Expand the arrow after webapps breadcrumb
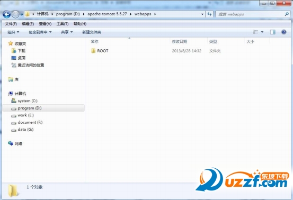The width and height of the screenshot is (293, 200). pos(155,14)
